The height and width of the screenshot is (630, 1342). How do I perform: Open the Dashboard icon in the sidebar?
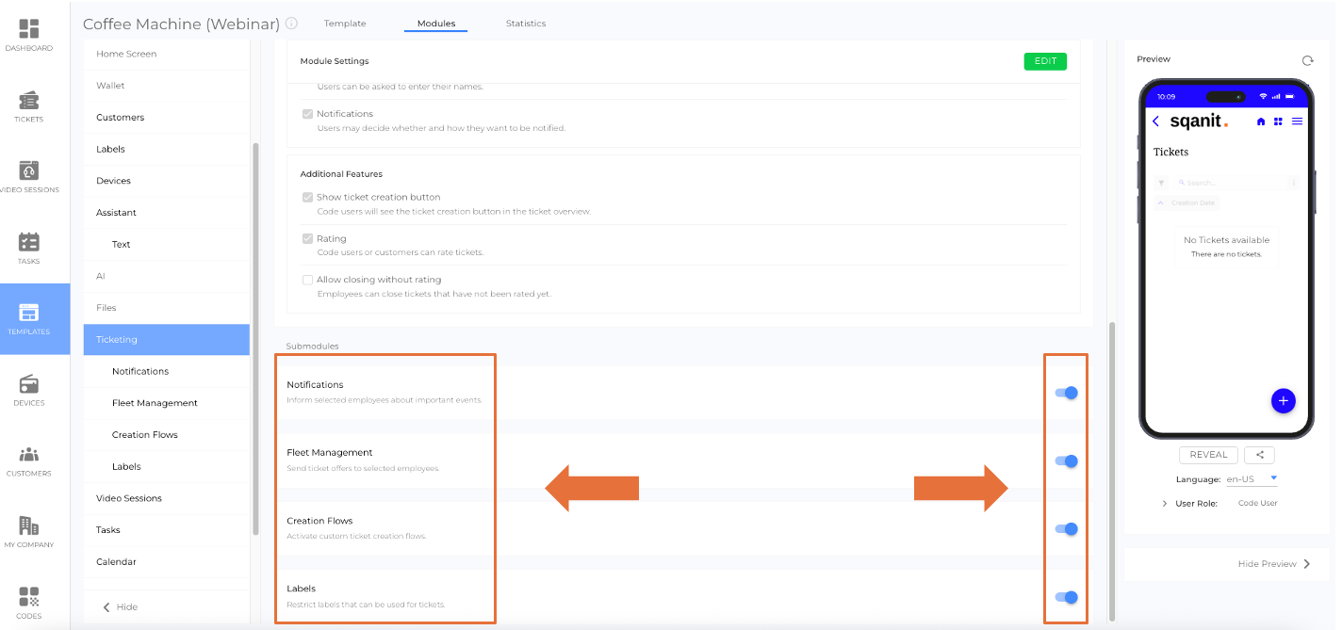point(28,30)
